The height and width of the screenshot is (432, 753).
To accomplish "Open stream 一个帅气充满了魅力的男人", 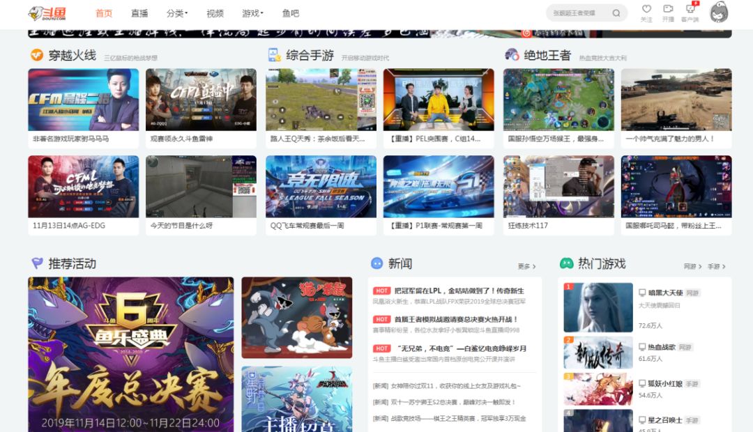I will pyautogui.click(x=676, y=108).
